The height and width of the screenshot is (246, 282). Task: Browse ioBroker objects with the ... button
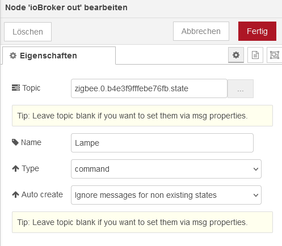(241, 88)
